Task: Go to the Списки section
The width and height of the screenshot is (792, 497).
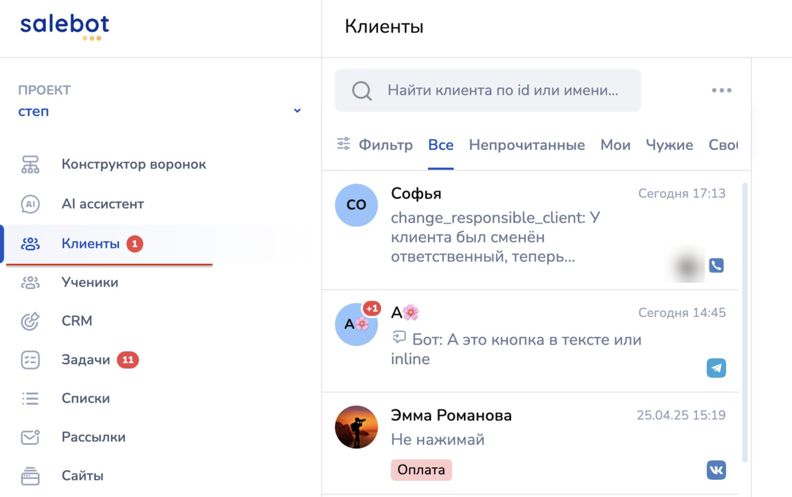Action: pyautogui.click(x=85, y=398)
